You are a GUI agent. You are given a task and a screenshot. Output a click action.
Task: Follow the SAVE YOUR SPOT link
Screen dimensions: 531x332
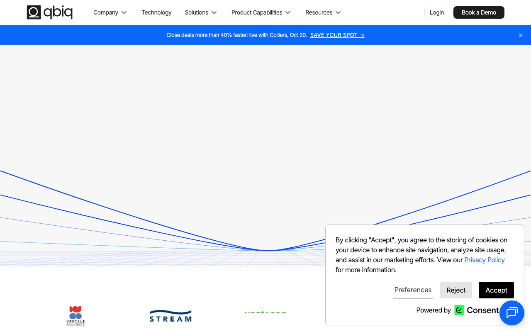pos(337,35)
